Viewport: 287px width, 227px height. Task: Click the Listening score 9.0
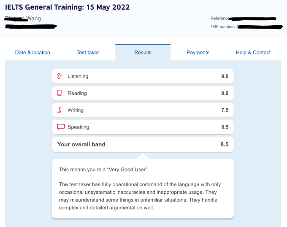[225, 76]
